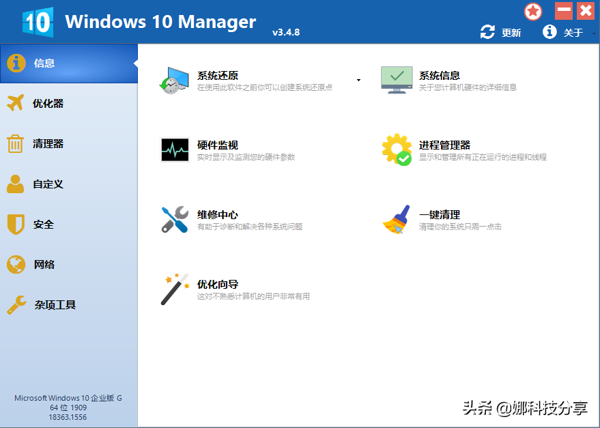The image size is (600, 428).
Task: Click the 进程管理器 gear icon
Action: point(397,149)
